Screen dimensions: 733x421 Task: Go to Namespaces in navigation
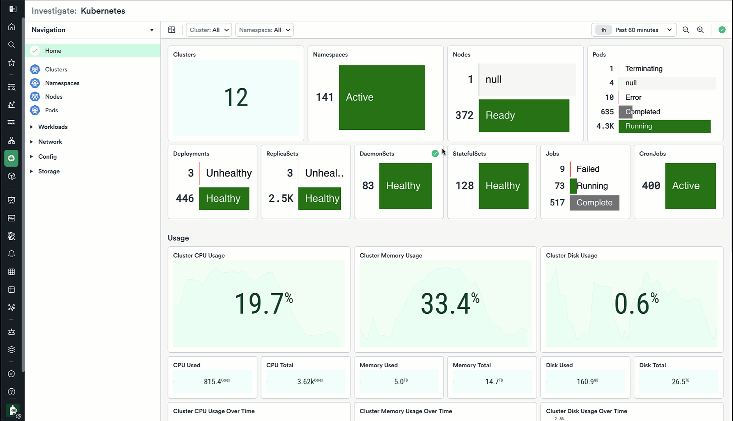[x=62, y=83]
